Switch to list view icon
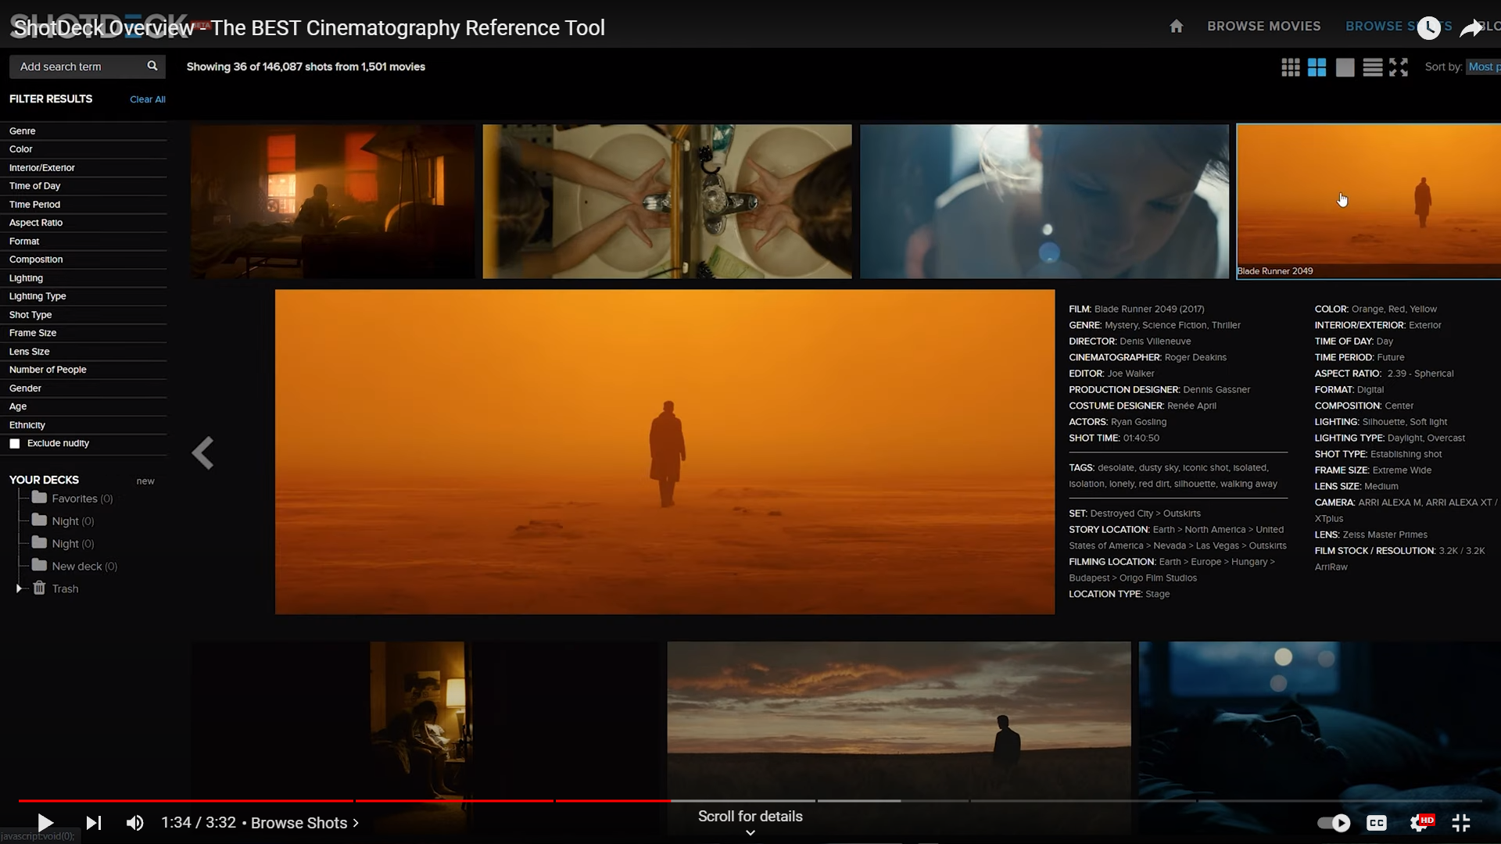The image size is (1501, 844). [x=1373, y=67]
